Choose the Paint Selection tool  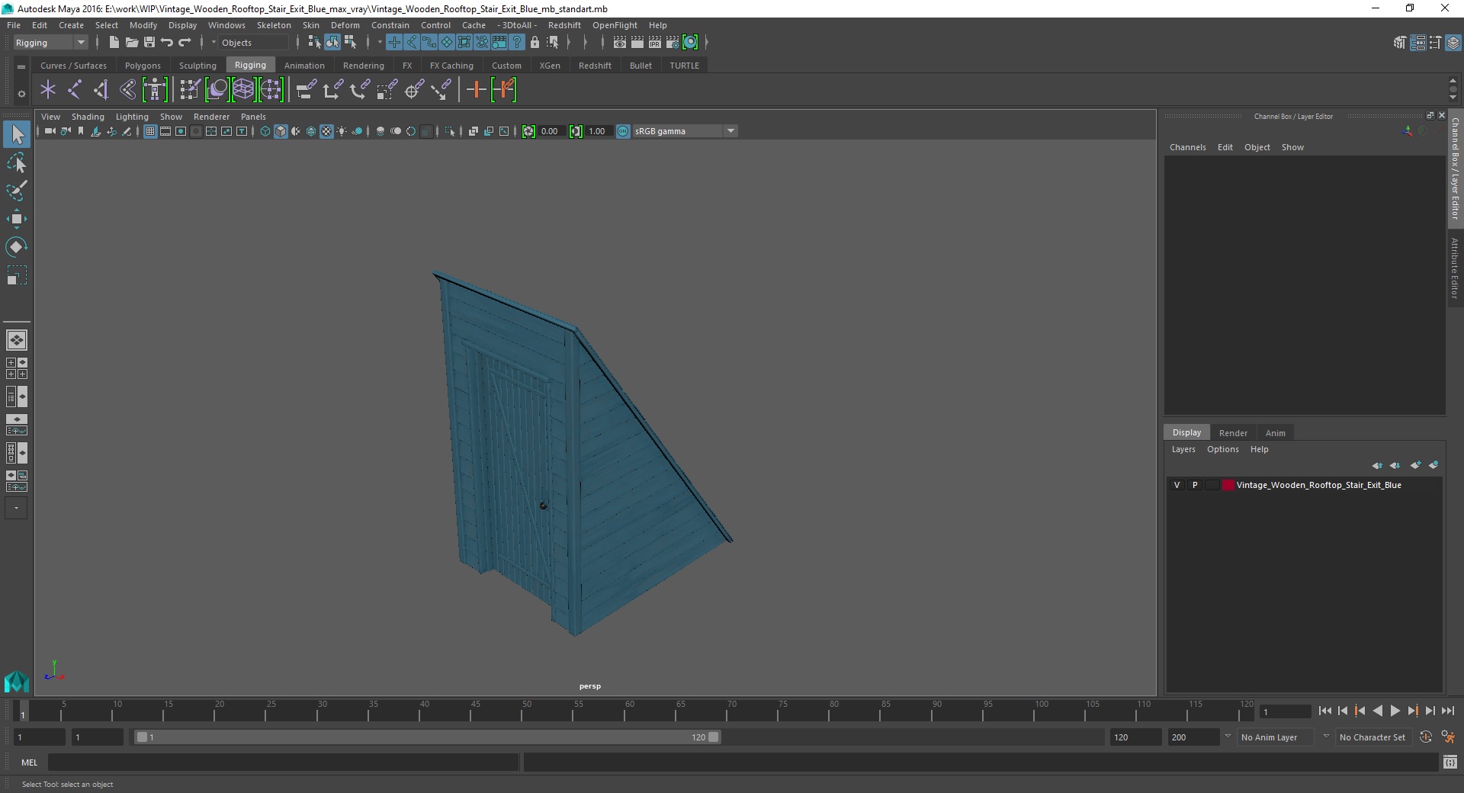[17, 191]
